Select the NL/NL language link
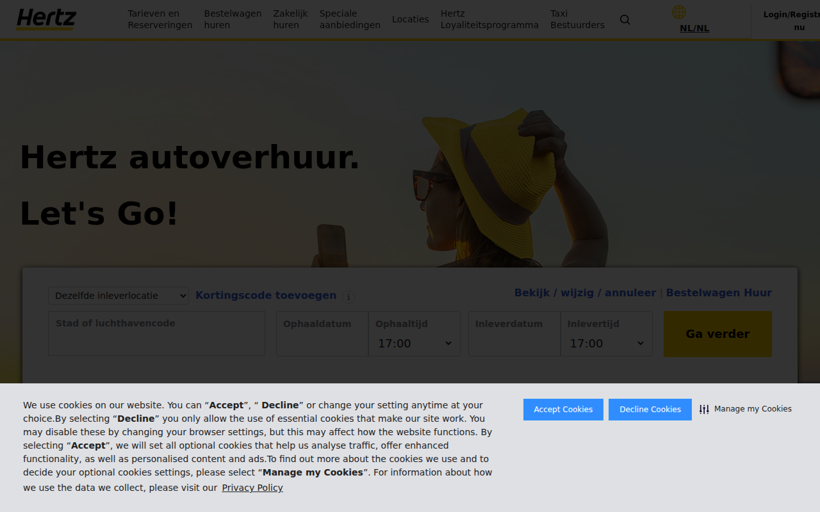 pos(694,28)
